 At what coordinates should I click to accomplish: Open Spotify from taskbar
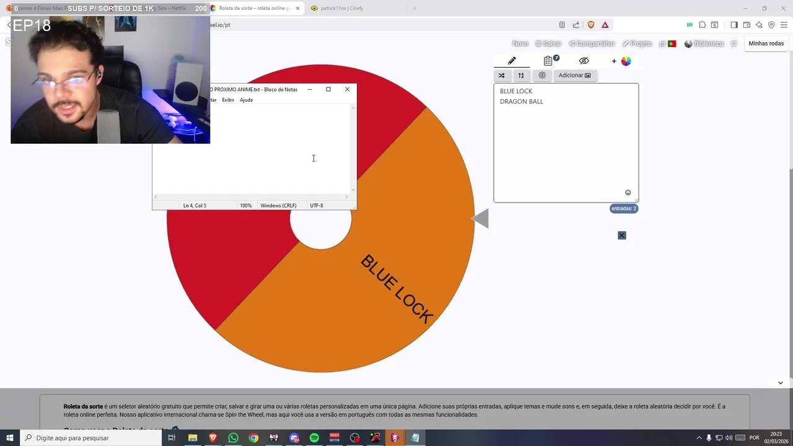click(x=314, y=438)
